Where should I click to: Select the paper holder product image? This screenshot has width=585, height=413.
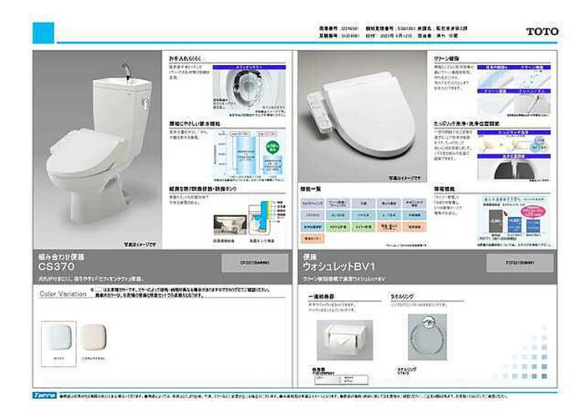(x=338, y=335)
